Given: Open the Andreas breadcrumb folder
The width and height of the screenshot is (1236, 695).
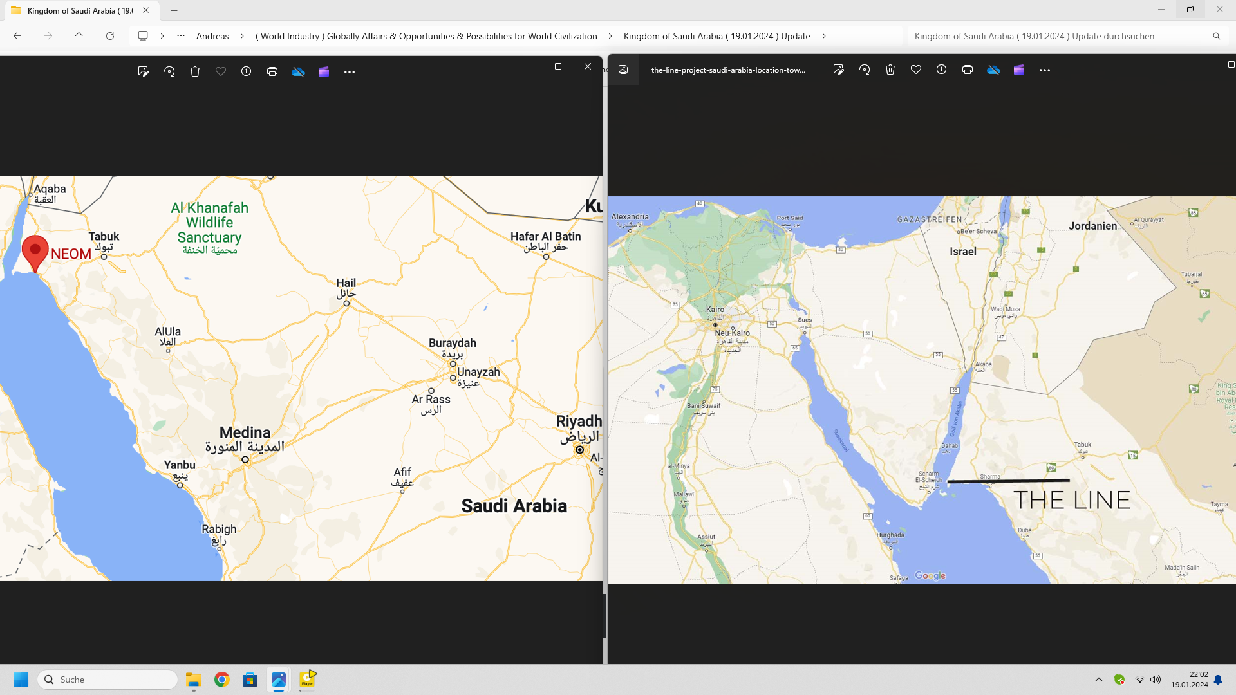Looking at the screenshot, I should [x=212, y=36].
